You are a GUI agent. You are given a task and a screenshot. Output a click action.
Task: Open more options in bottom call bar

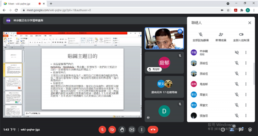(141, 129)
